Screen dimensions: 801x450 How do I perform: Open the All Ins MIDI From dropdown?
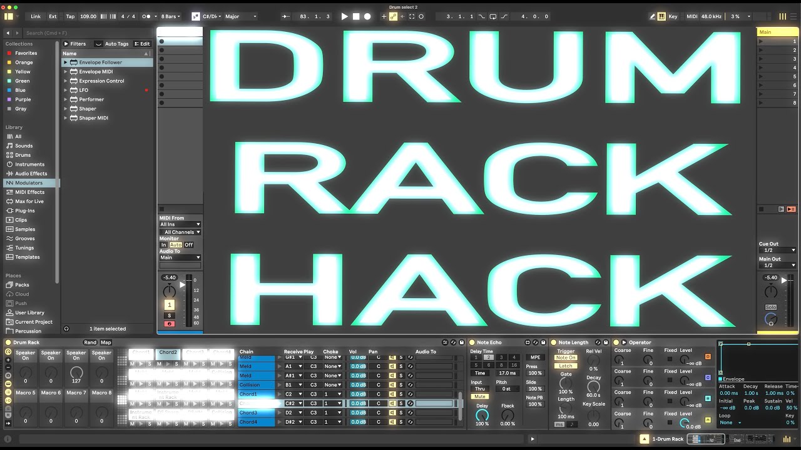click(x=180, y=224)
